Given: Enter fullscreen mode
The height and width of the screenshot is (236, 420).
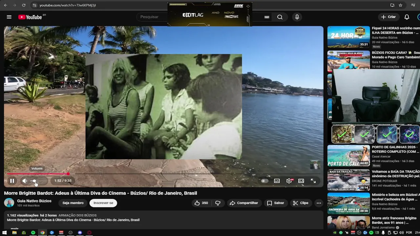Looking at the screenshot, I should click(313, 181).
